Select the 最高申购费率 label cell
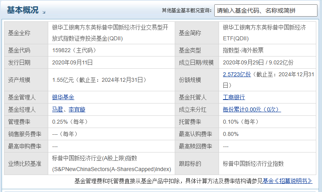This screenshot has width=323, height=192. click(x=26, y=147)
